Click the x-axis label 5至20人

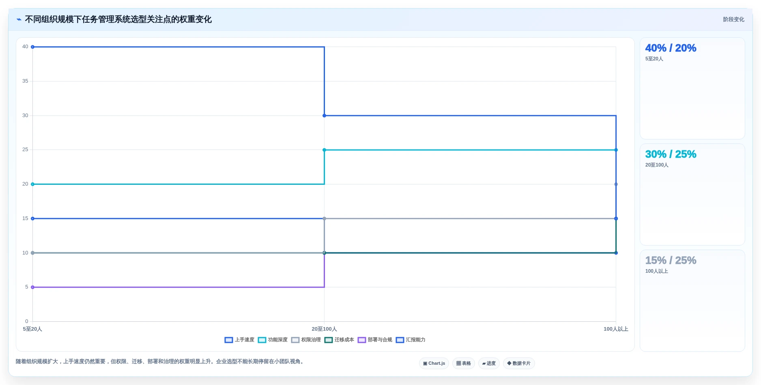tap(32, 329)
